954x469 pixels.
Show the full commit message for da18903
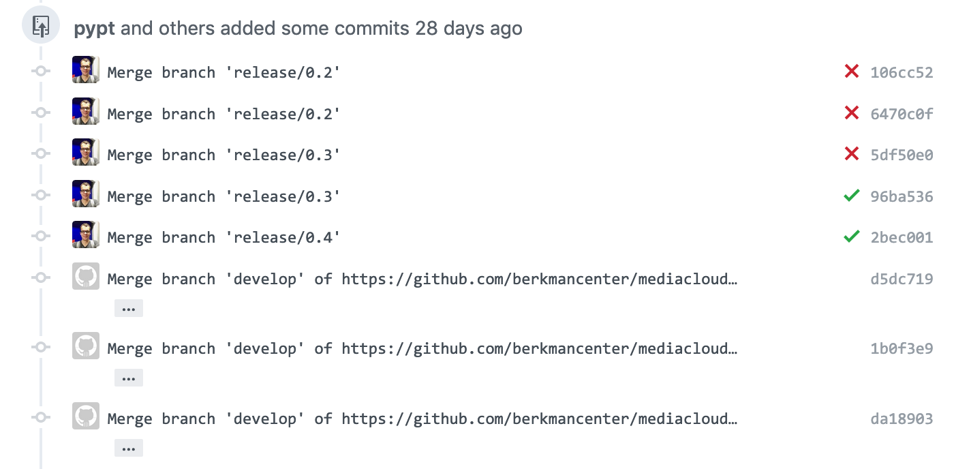(x=129, y=447)
